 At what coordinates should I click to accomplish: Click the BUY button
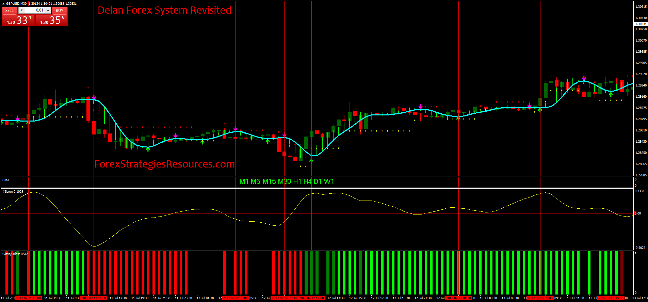point(60,10)
